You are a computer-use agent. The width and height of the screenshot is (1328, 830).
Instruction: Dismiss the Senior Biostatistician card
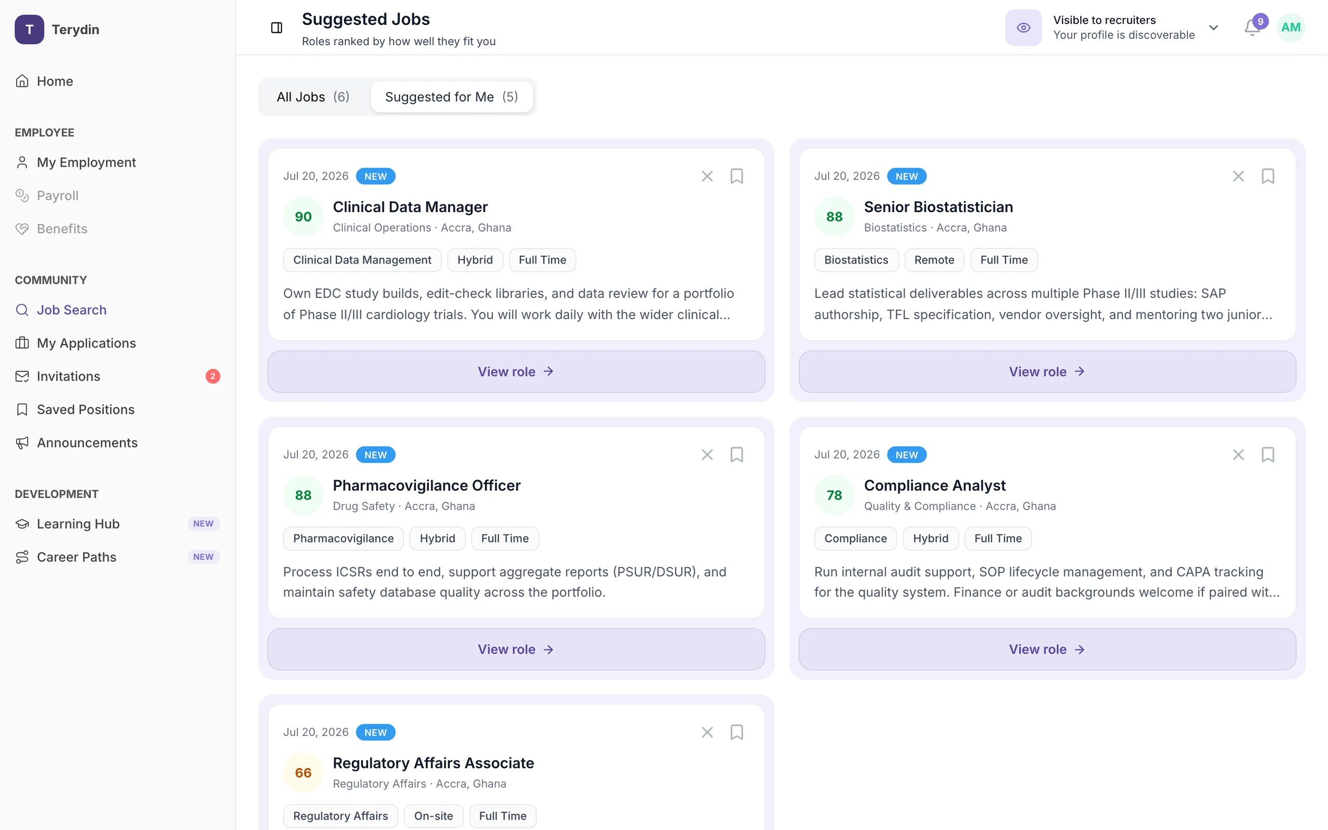[1238, 176]
